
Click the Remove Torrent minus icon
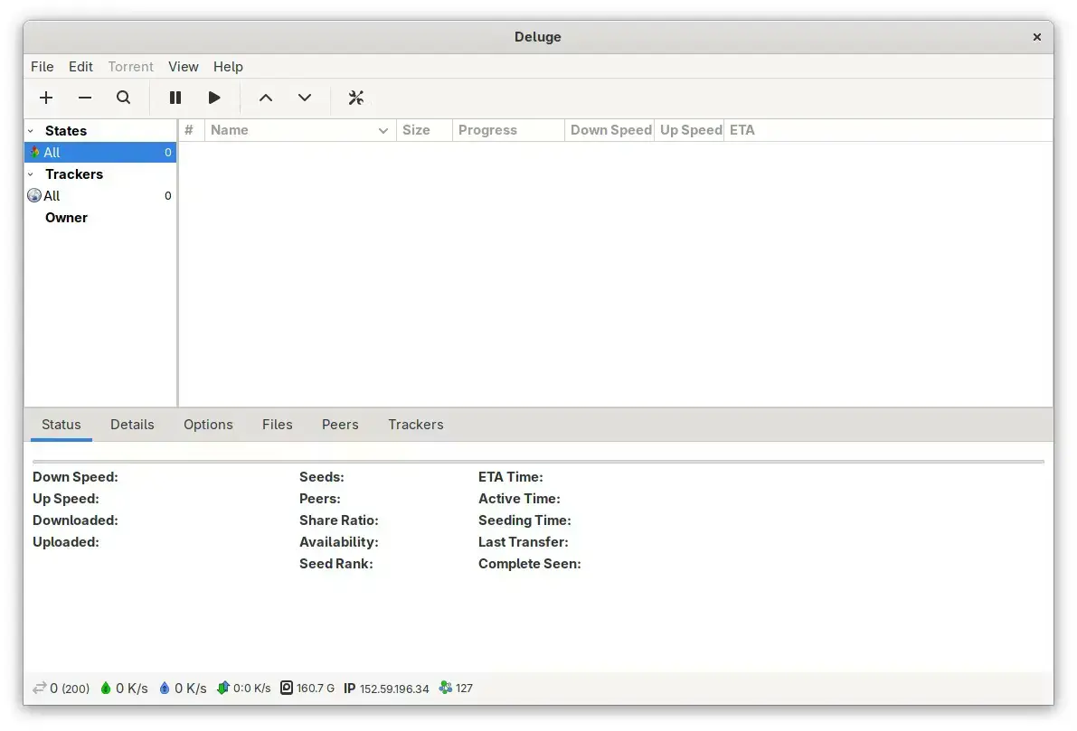[x=84, y=98]
